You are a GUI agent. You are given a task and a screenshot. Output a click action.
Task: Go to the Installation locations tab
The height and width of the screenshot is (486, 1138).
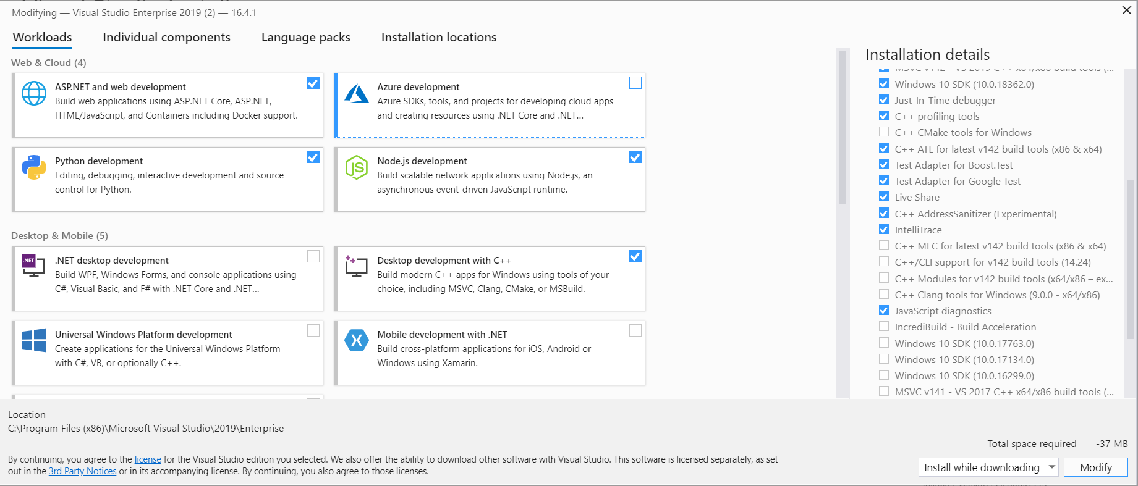click(438, 38)
